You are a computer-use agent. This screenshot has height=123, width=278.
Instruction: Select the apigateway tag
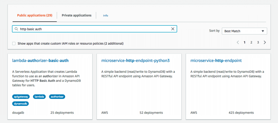click(21, 97)
